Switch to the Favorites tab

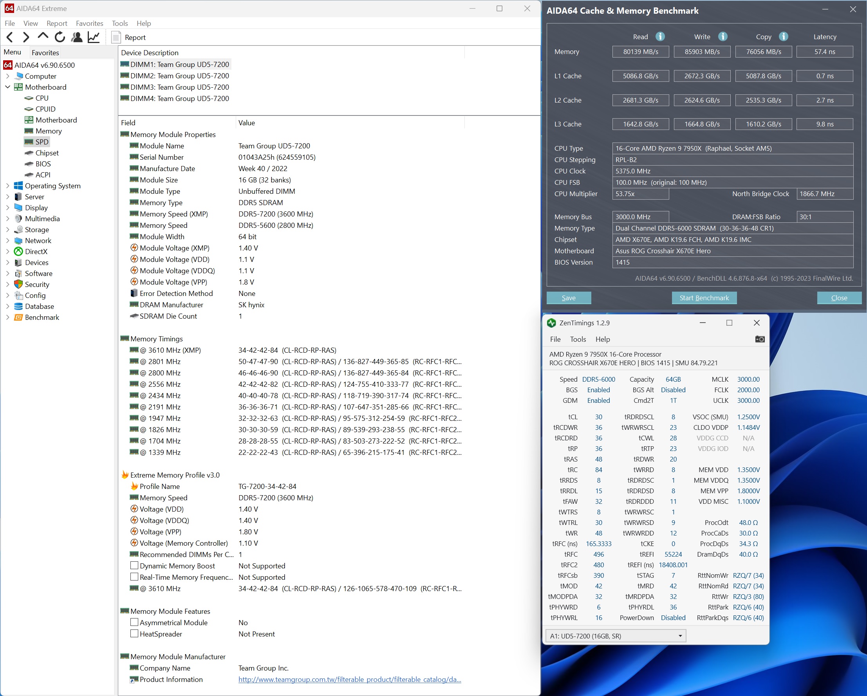pos(45,53)
